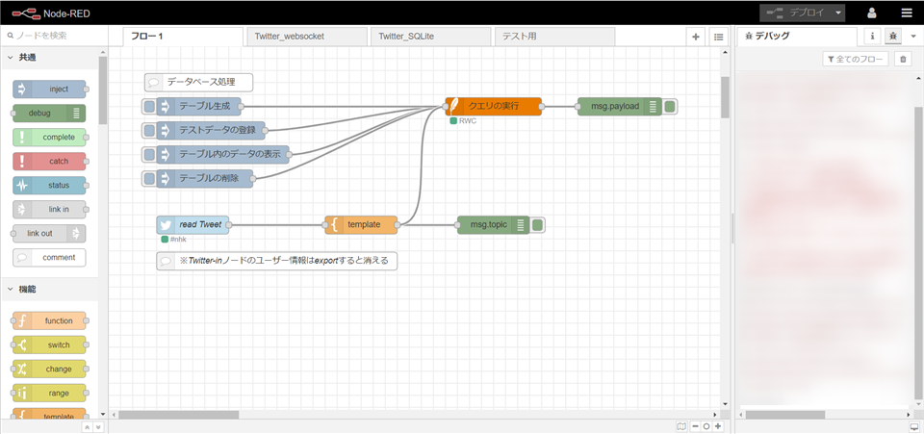The width and height of the screenshot is (924, 434).
Task: Switch to the Twitter_SQLite tab
Action: [x=431, y=37]
